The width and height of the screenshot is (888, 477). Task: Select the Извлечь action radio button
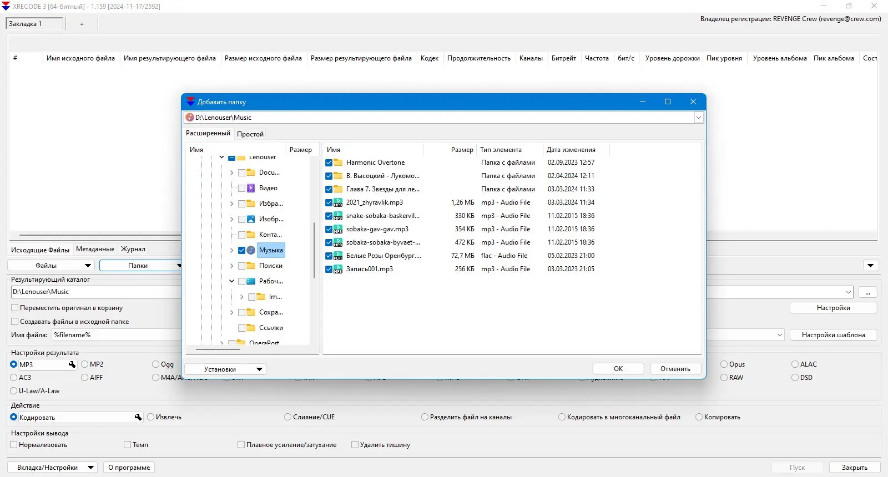[151, 417]
